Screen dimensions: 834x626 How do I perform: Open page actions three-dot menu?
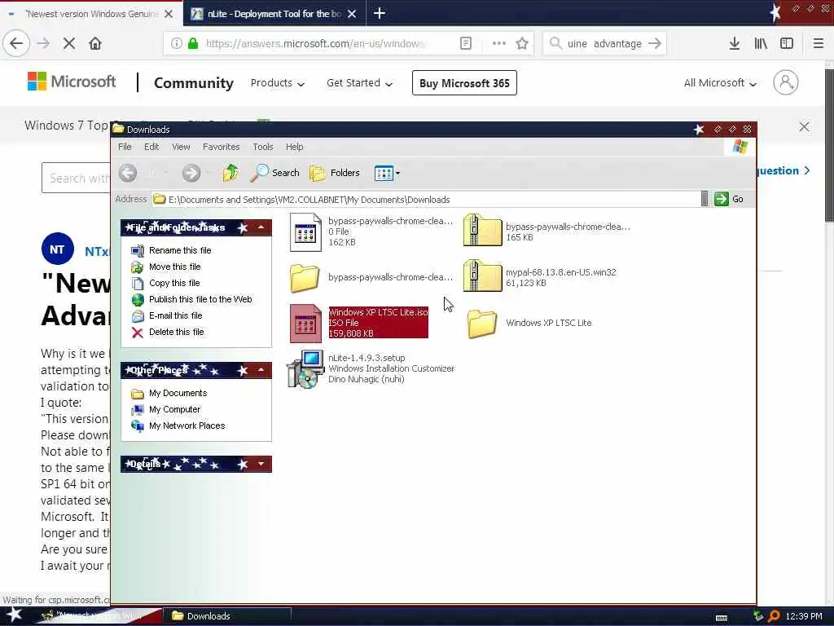(x=499, y=44)
